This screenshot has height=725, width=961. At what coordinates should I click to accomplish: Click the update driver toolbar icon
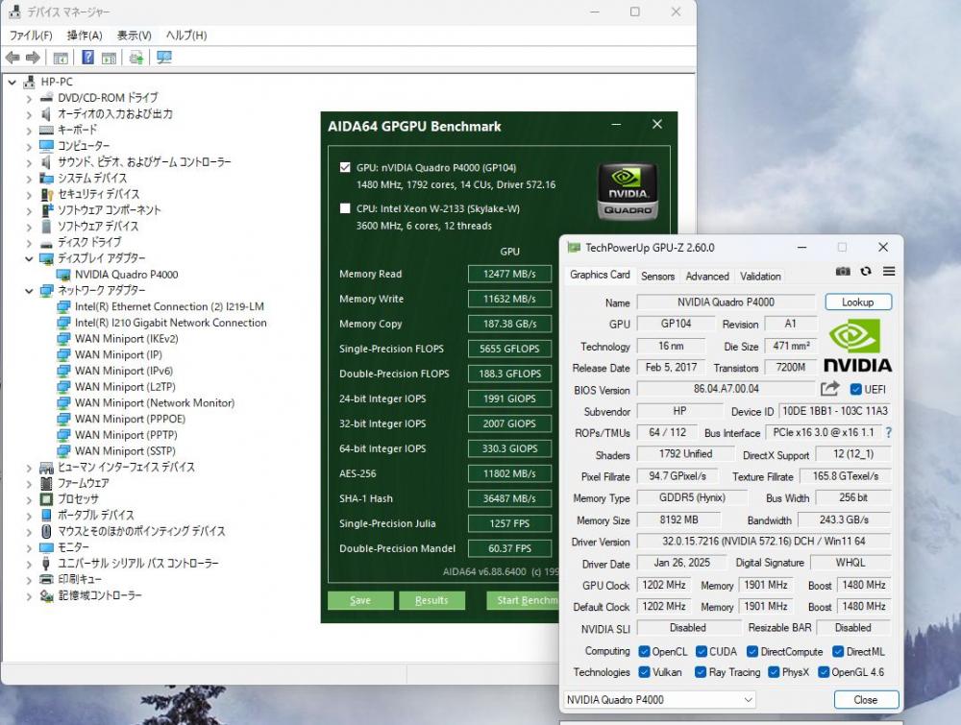click(x=136, y=58)
